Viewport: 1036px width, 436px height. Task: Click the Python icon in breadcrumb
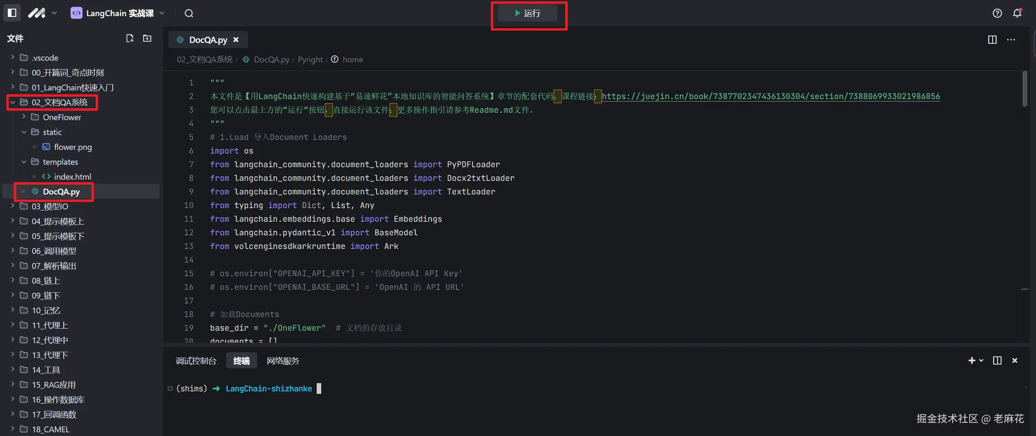click(x=246, y=59)
